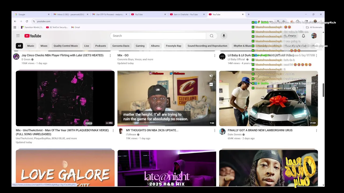Open the notifications bell
The image size is (344, 193).
point(303,36)
